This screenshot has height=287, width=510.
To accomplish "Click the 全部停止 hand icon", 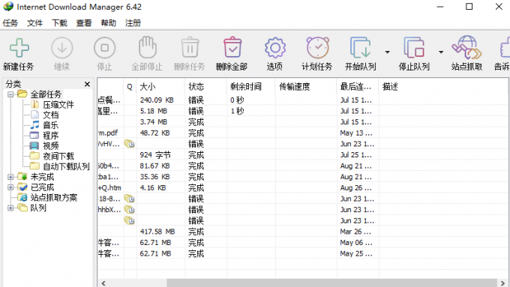I will 147,47.
